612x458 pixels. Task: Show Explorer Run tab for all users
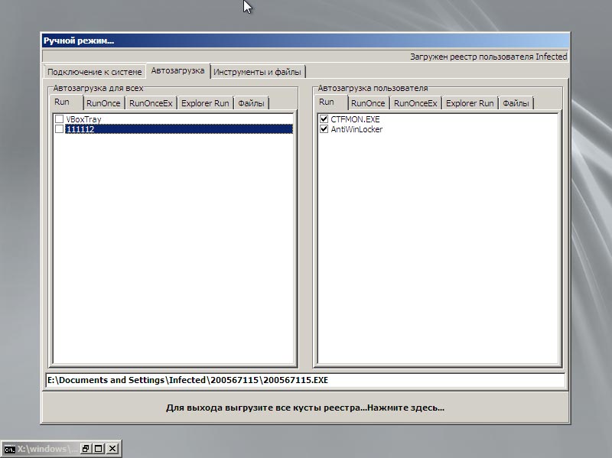click(205, 103)
